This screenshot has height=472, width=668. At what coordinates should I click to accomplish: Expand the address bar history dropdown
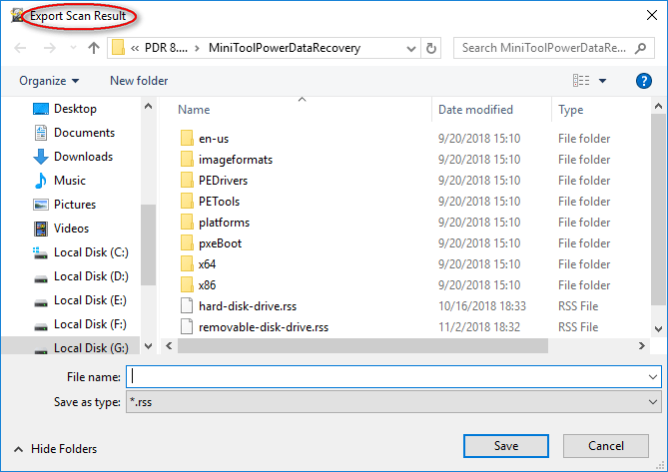[411, 49]
